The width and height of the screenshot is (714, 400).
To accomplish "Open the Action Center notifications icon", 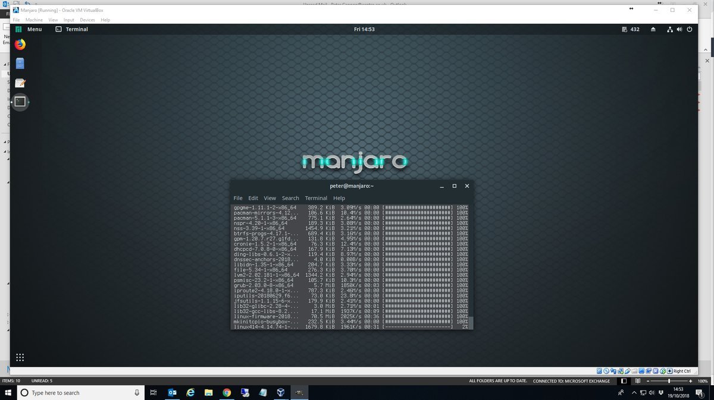I will tap(700, 392).
